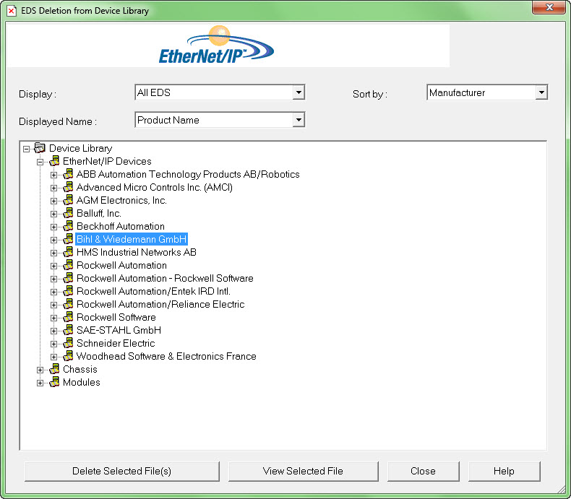The image size is (571, 499).
Task: Click the AGM Electronics device icon
Action: click(x=68, y=201)
